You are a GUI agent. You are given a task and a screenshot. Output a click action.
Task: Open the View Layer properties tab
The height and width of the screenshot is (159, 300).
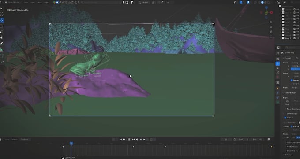277,68
